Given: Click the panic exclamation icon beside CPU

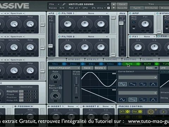Looking at the screenshot, I should tap(108, 8).
